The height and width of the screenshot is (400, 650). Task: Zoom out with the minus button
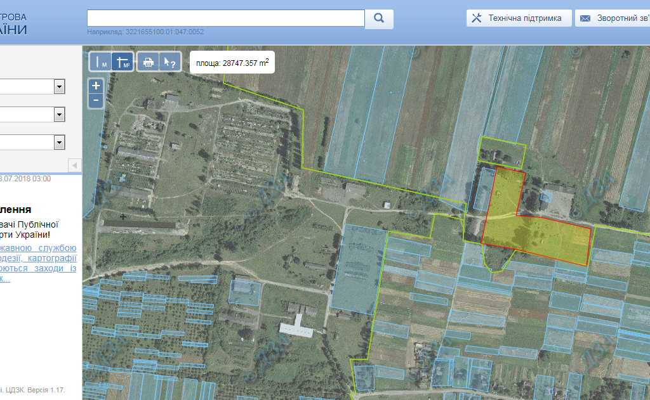pos(96,100)
